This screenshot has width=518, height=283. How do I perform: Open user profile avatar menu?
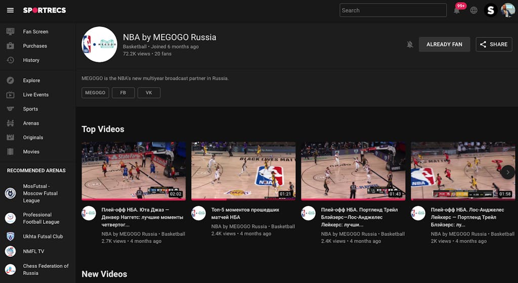pos(507,10)
